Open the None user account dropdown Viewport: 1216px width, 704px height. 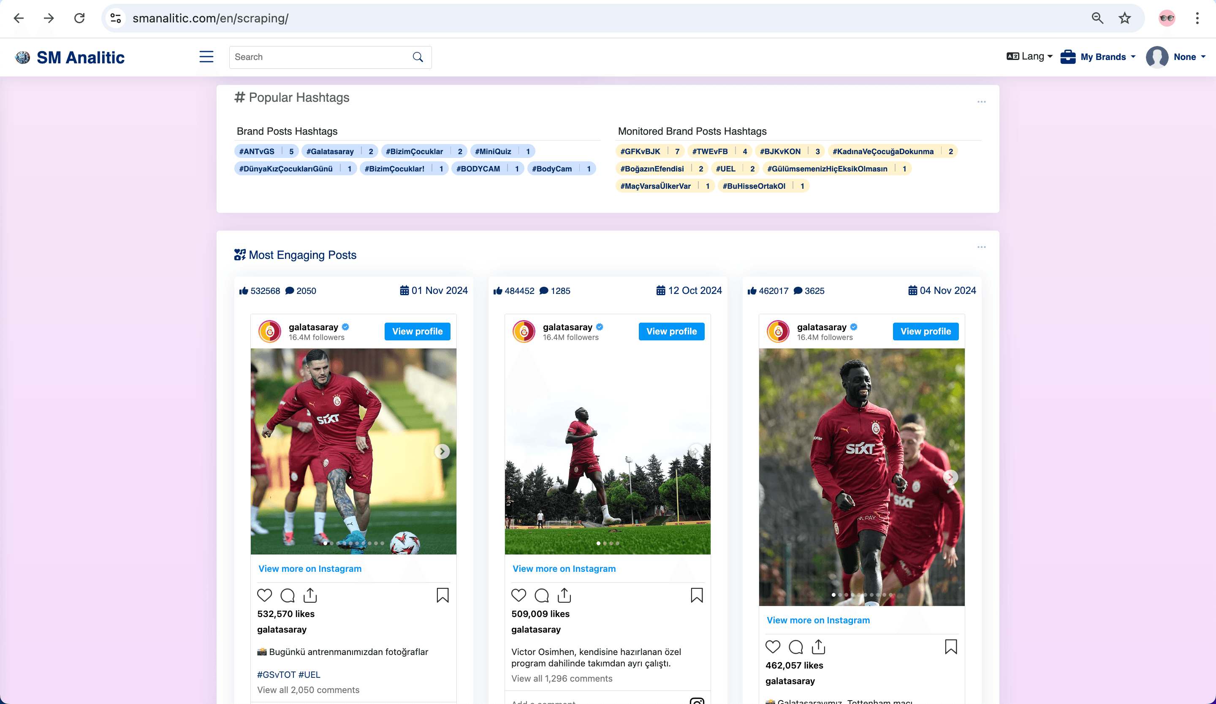point(1176,57)
